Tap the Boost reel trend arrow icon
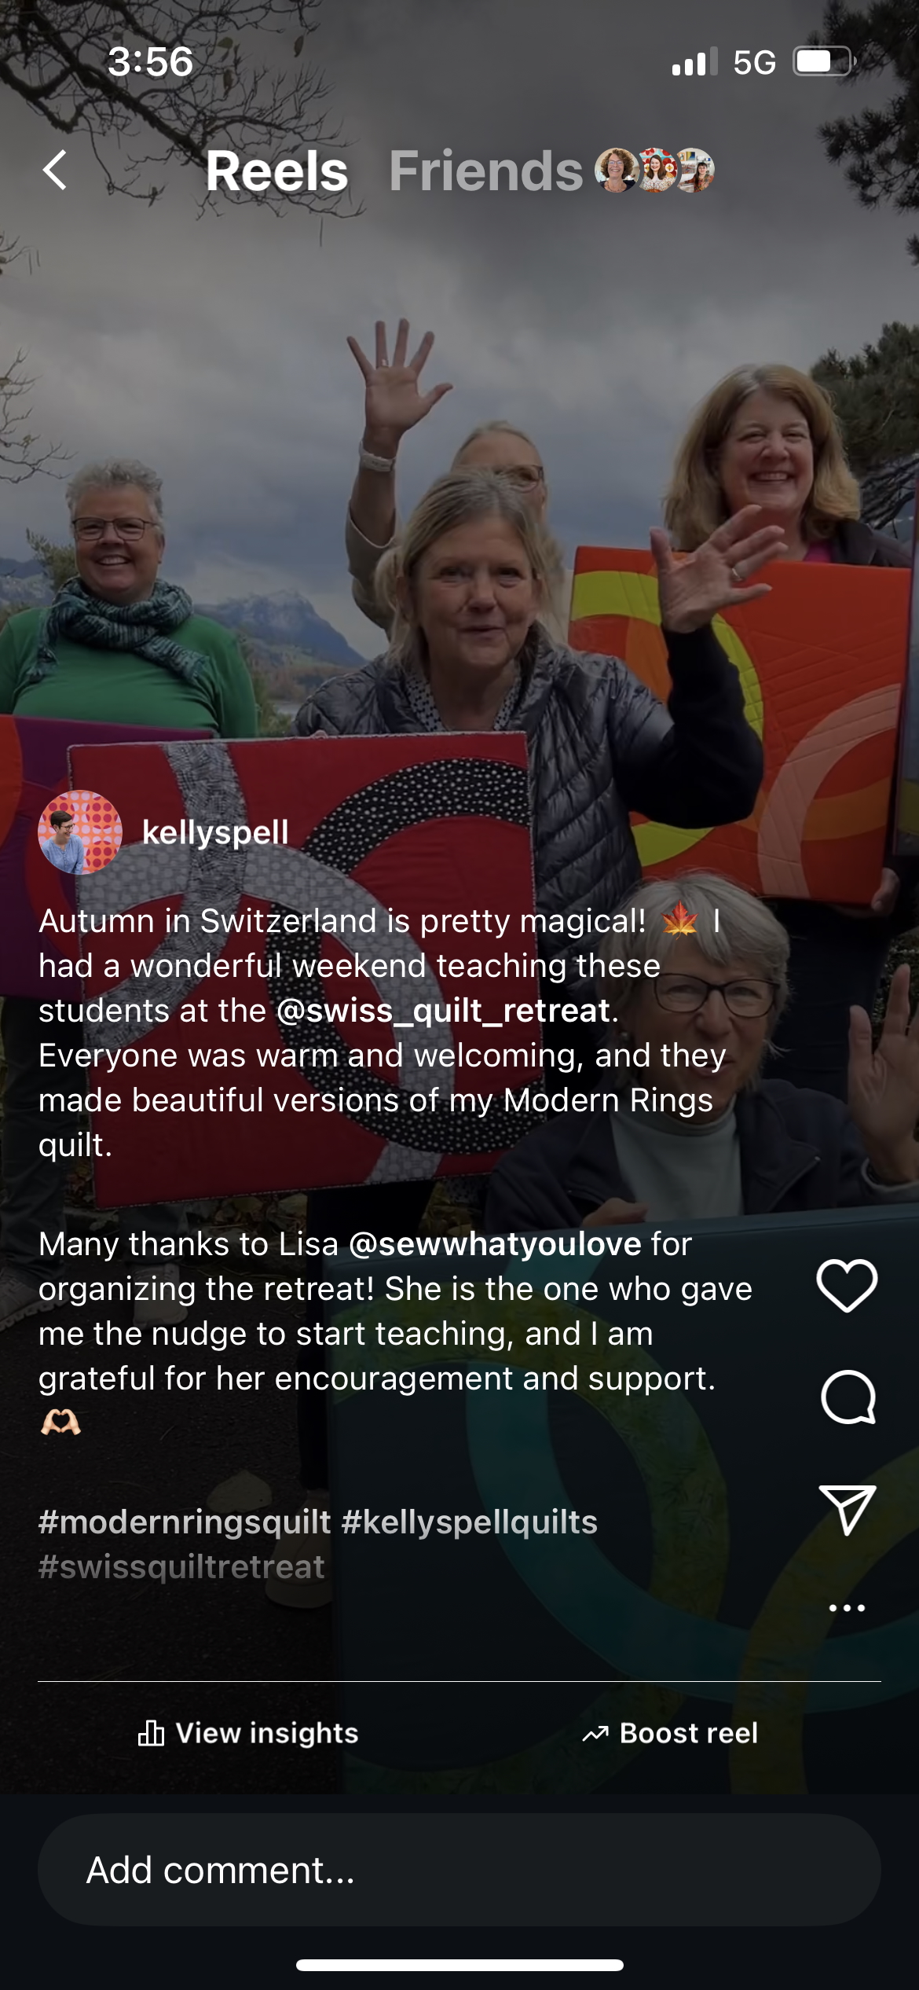This screenshot has height=1990, width=919. [x=595, y=1733]
